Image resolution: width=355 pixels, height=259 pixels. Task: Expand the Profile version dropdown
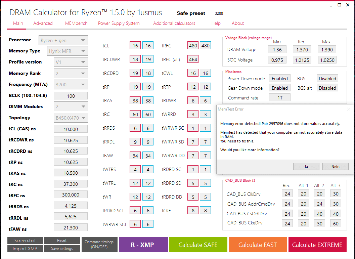(x=71, y=62)
